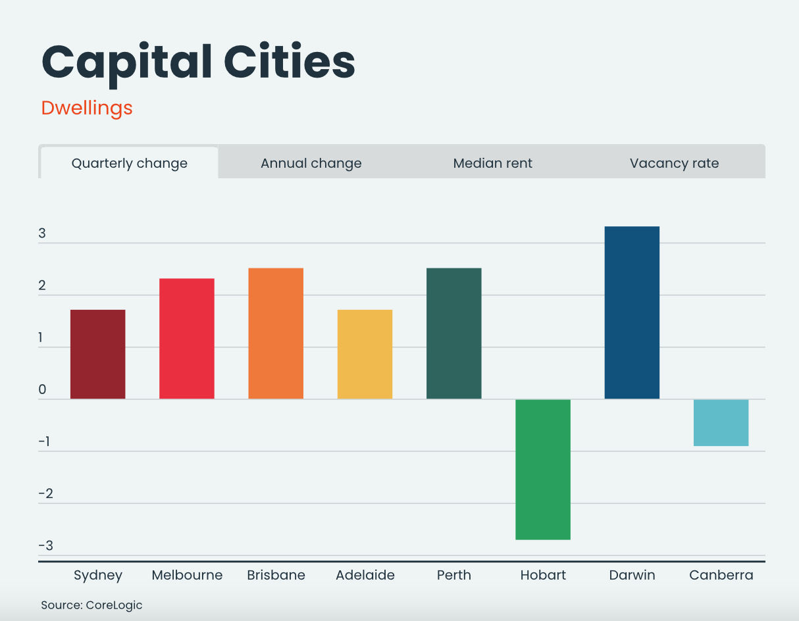Click the green negative Hobart bar
The image size is (799, 621).
pyautogui.click(x=543, y=470)
